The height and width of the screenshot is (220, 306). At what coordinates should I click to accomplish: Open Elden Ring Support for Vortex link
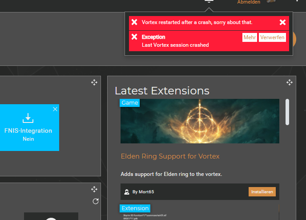click(170, 156)
